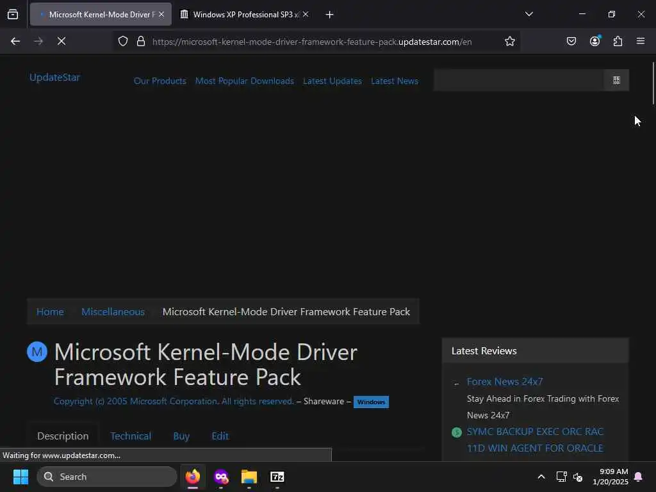Switch to the Edit tab
Image resolution: width=656 pixels, height=492 pixels.
[x=220, y=436]
